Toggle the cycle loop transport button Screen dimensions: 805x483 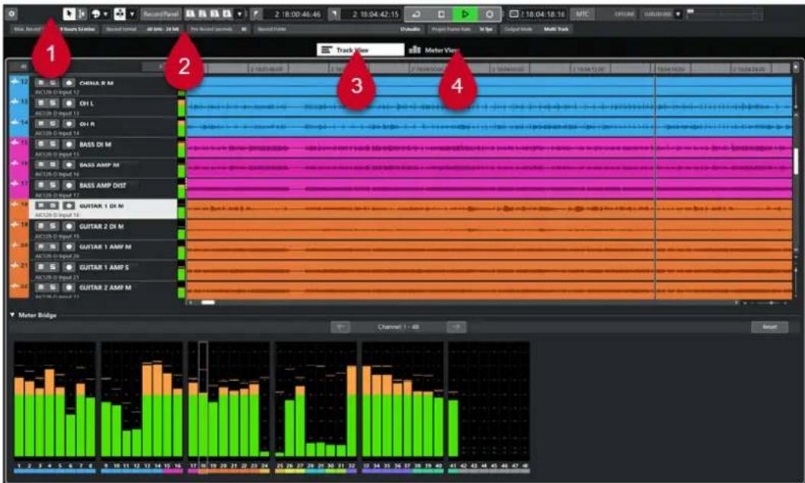417,14
